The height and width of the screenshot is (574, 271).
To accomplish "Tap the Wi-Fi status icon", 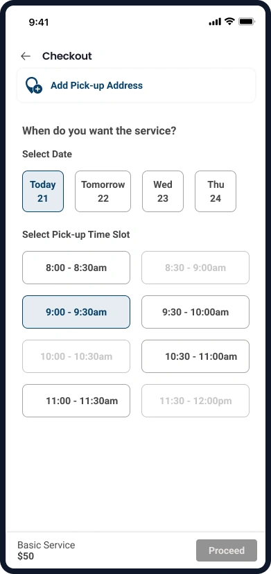I will click(229, 21).
